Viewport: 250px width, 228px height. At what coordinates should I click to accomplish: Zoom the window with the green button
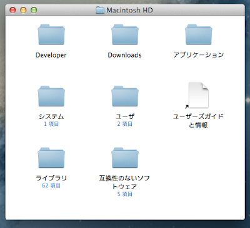click(x=34, y=10)
